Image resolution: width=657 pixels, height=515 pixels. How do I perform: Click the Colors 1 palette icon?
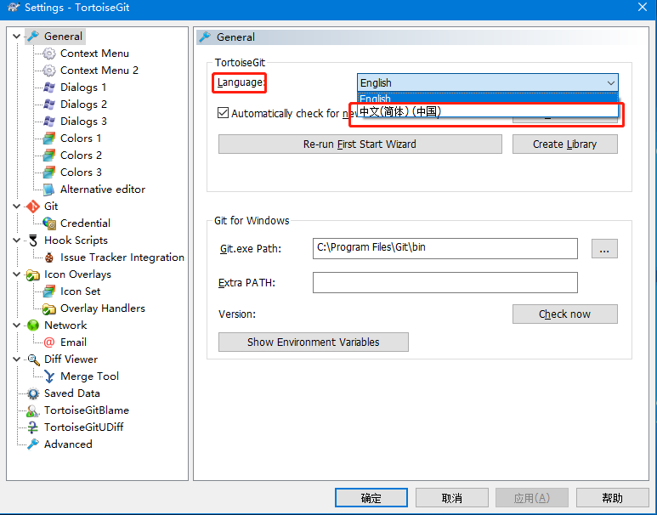49,139
